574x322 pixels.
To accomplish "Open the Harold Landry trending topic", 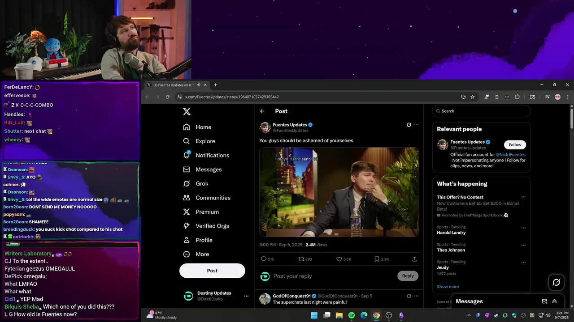I will pos(451,233).
